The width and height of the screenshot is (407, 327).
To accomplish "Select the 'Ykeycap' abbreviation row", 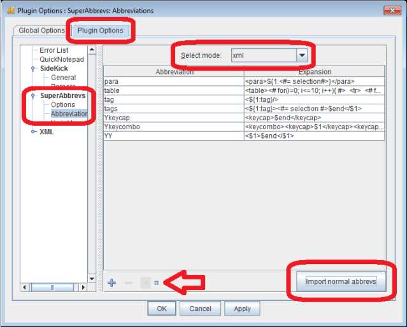I will click(x=174, y=118).
